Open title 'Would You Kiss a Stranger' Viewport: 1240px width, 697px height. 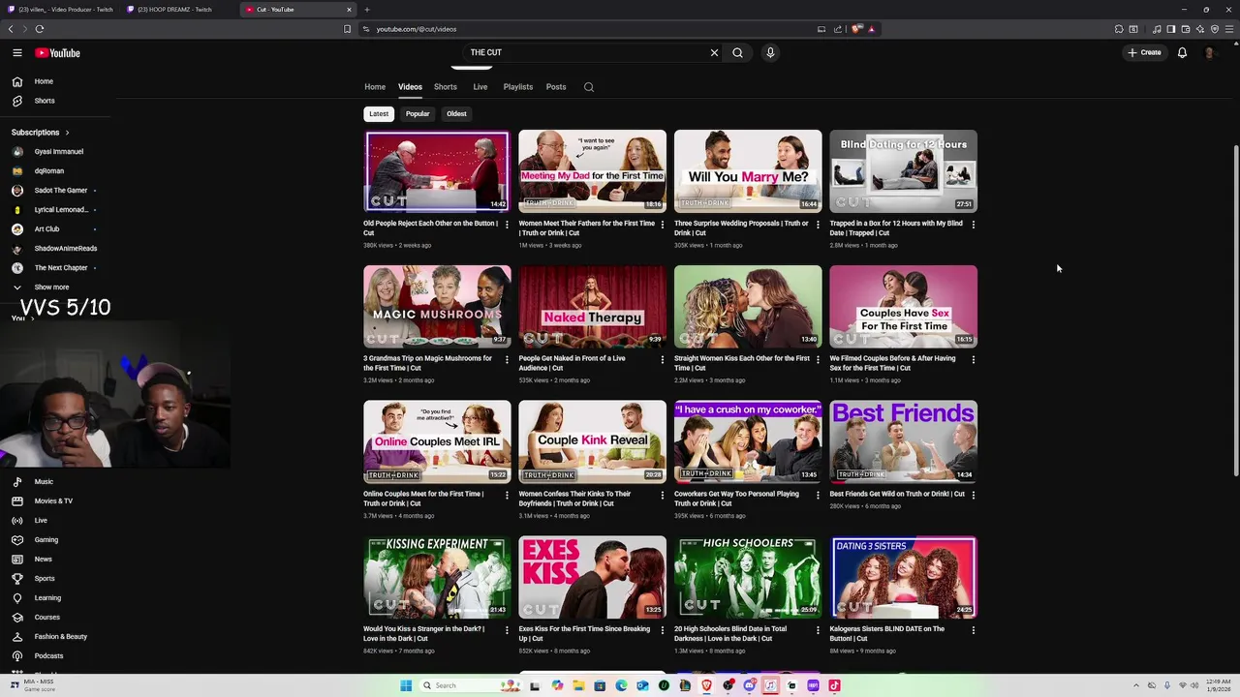pos(423,634)
